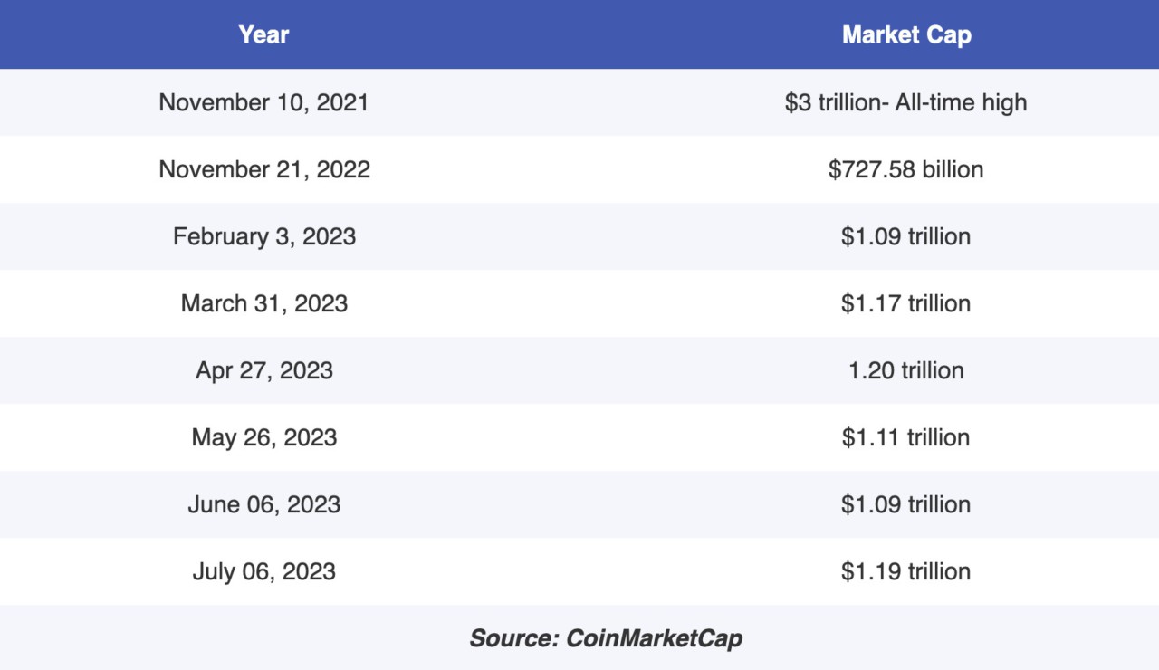Click the $727.58 billion market cap value
Image resolution: width=1159 pixels, height=670 pixels.
coord(905,169)
